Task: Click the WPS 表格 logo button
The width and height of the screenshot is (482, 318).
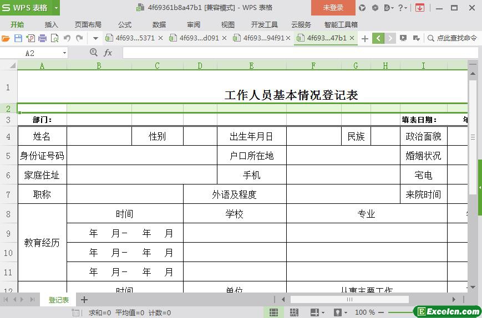Action: pyautogui.click(x=26, y=8)
